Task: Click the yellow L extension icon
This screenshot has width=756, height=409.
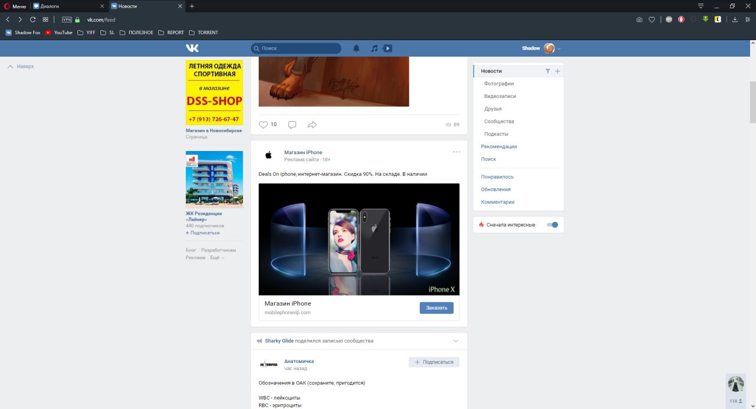Action: coord(718,19)
